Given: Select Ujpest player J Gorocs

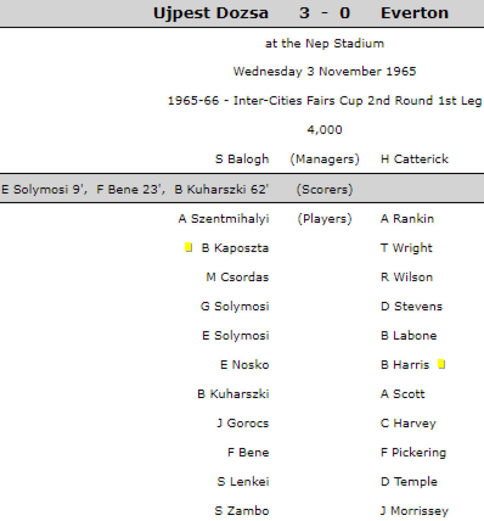Looking at the screenshot, I should coord(243,423).
